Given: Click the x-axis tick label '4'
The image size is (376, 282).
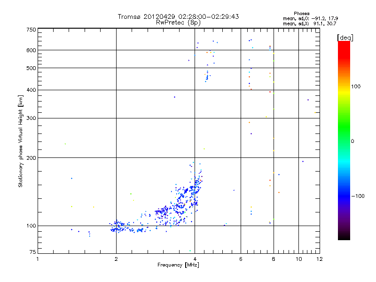Looking at the screenshot, I should pos(195,259).
